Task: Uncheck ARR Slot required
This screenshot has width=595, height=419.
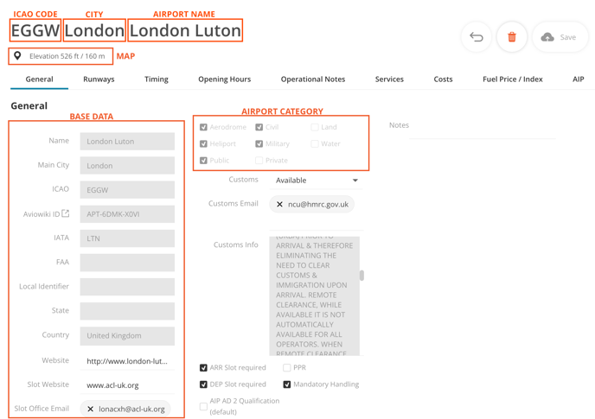Action: click(x=203, y=367)
